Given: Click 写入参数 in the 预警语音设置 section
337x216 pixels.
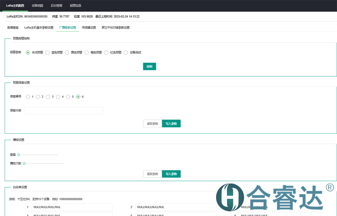Looking at the screenshot, I should point(171,124).
